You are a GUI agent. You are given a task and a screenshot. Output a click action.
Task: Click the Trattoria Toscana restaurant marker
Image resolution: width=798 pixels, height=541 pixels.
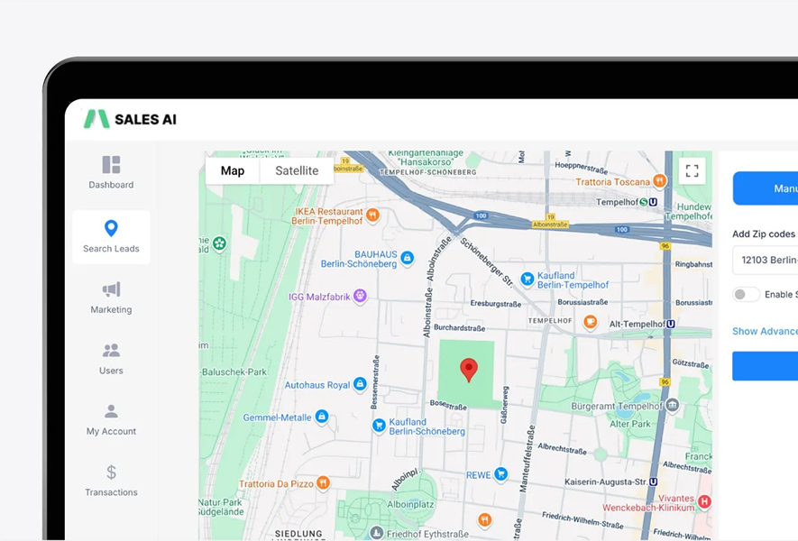click(x=659, y=180)
